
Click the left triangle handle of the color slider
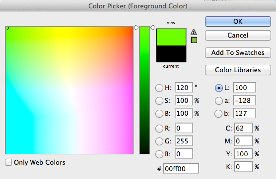click(x=137, y=28)
